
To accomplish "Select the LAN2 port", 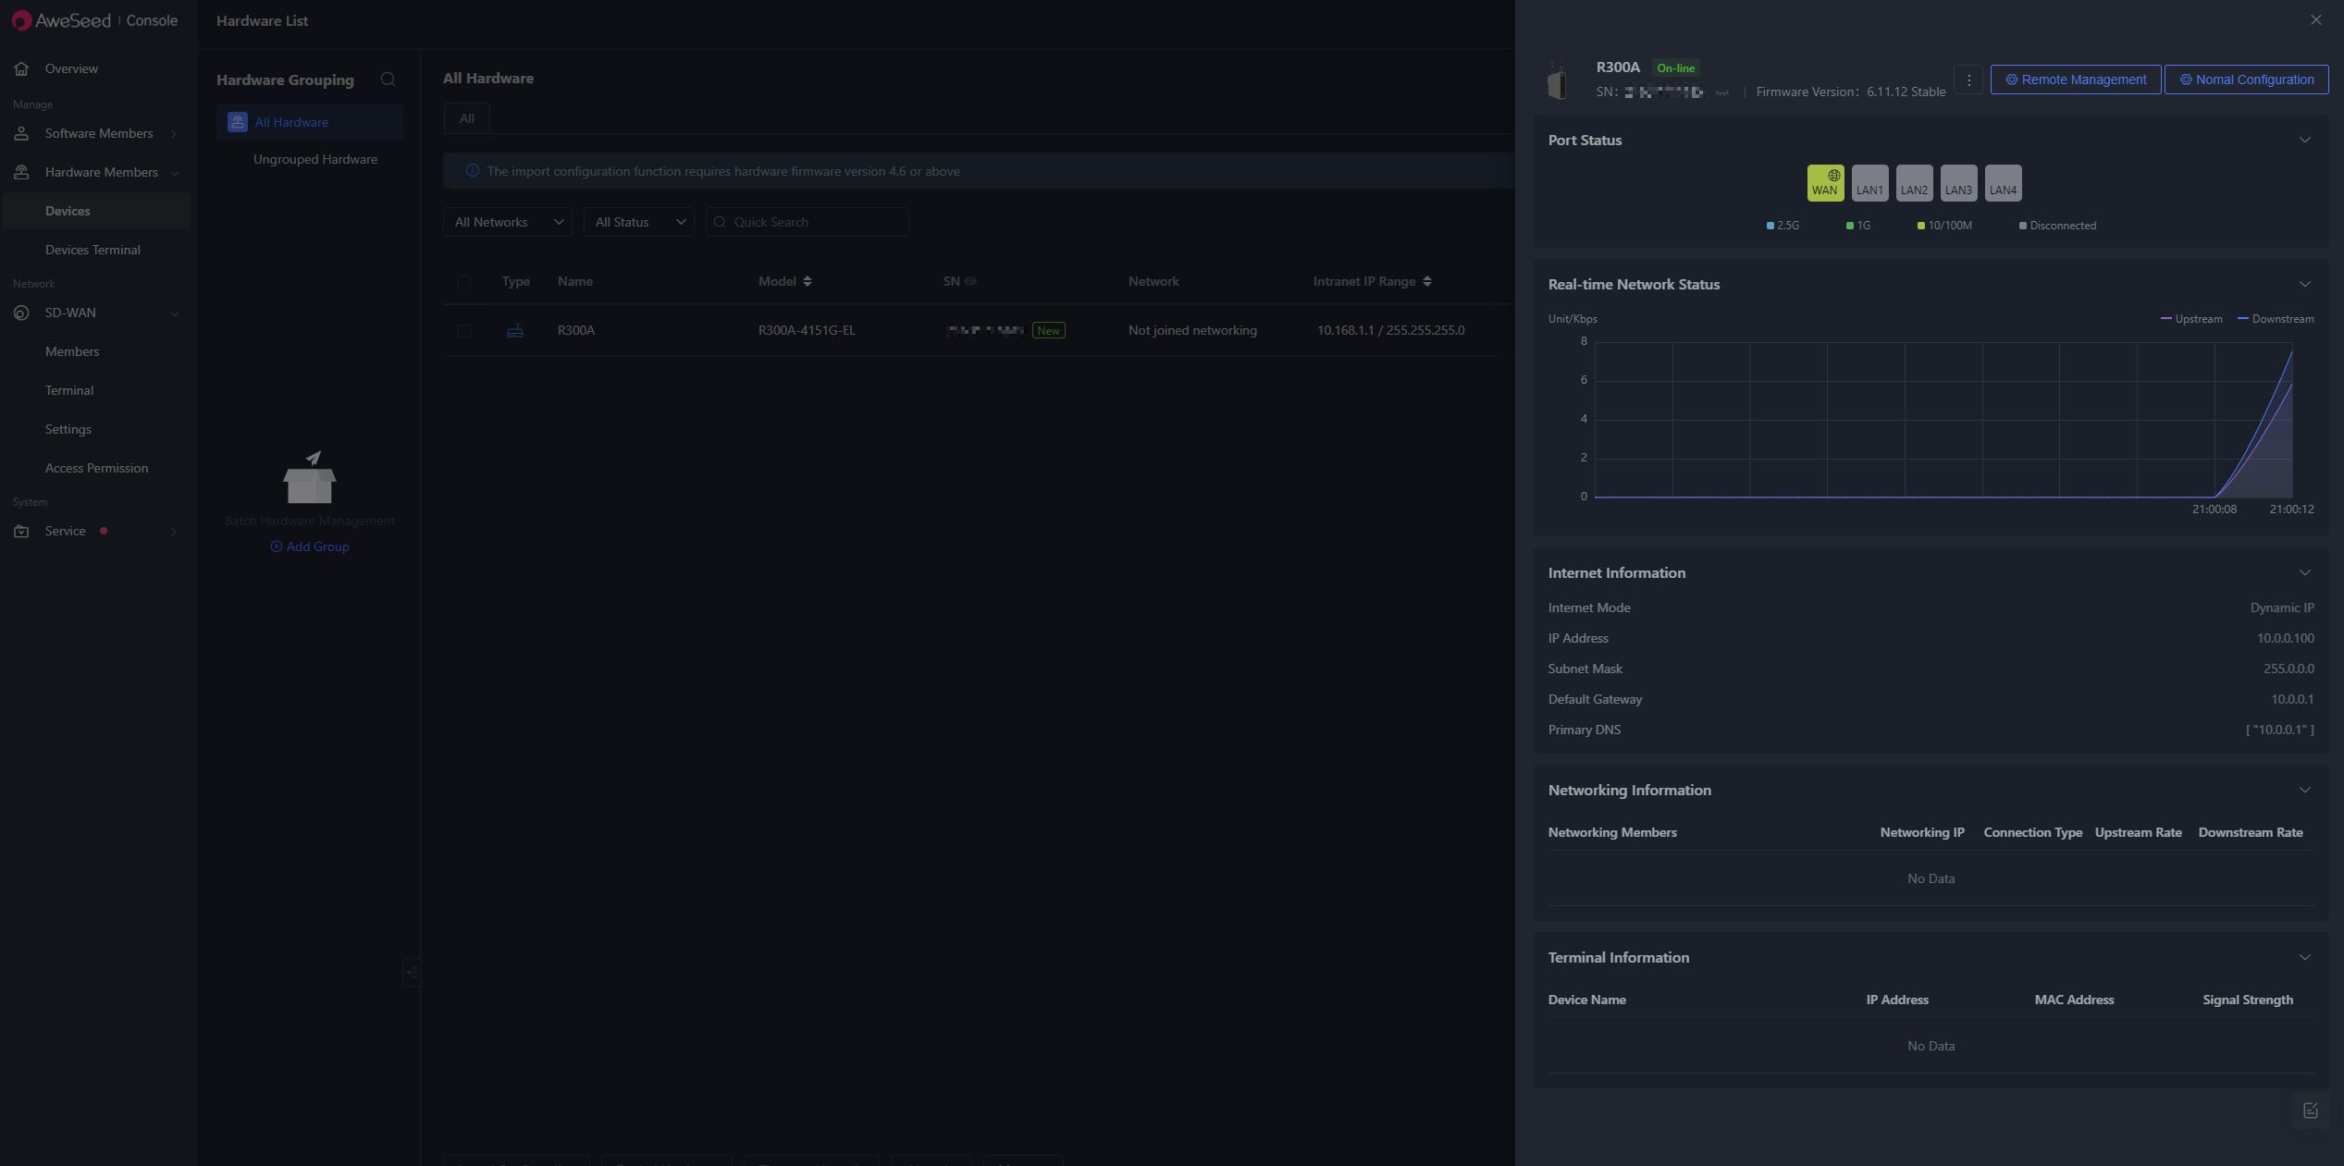I will (x=1914, y=183).
